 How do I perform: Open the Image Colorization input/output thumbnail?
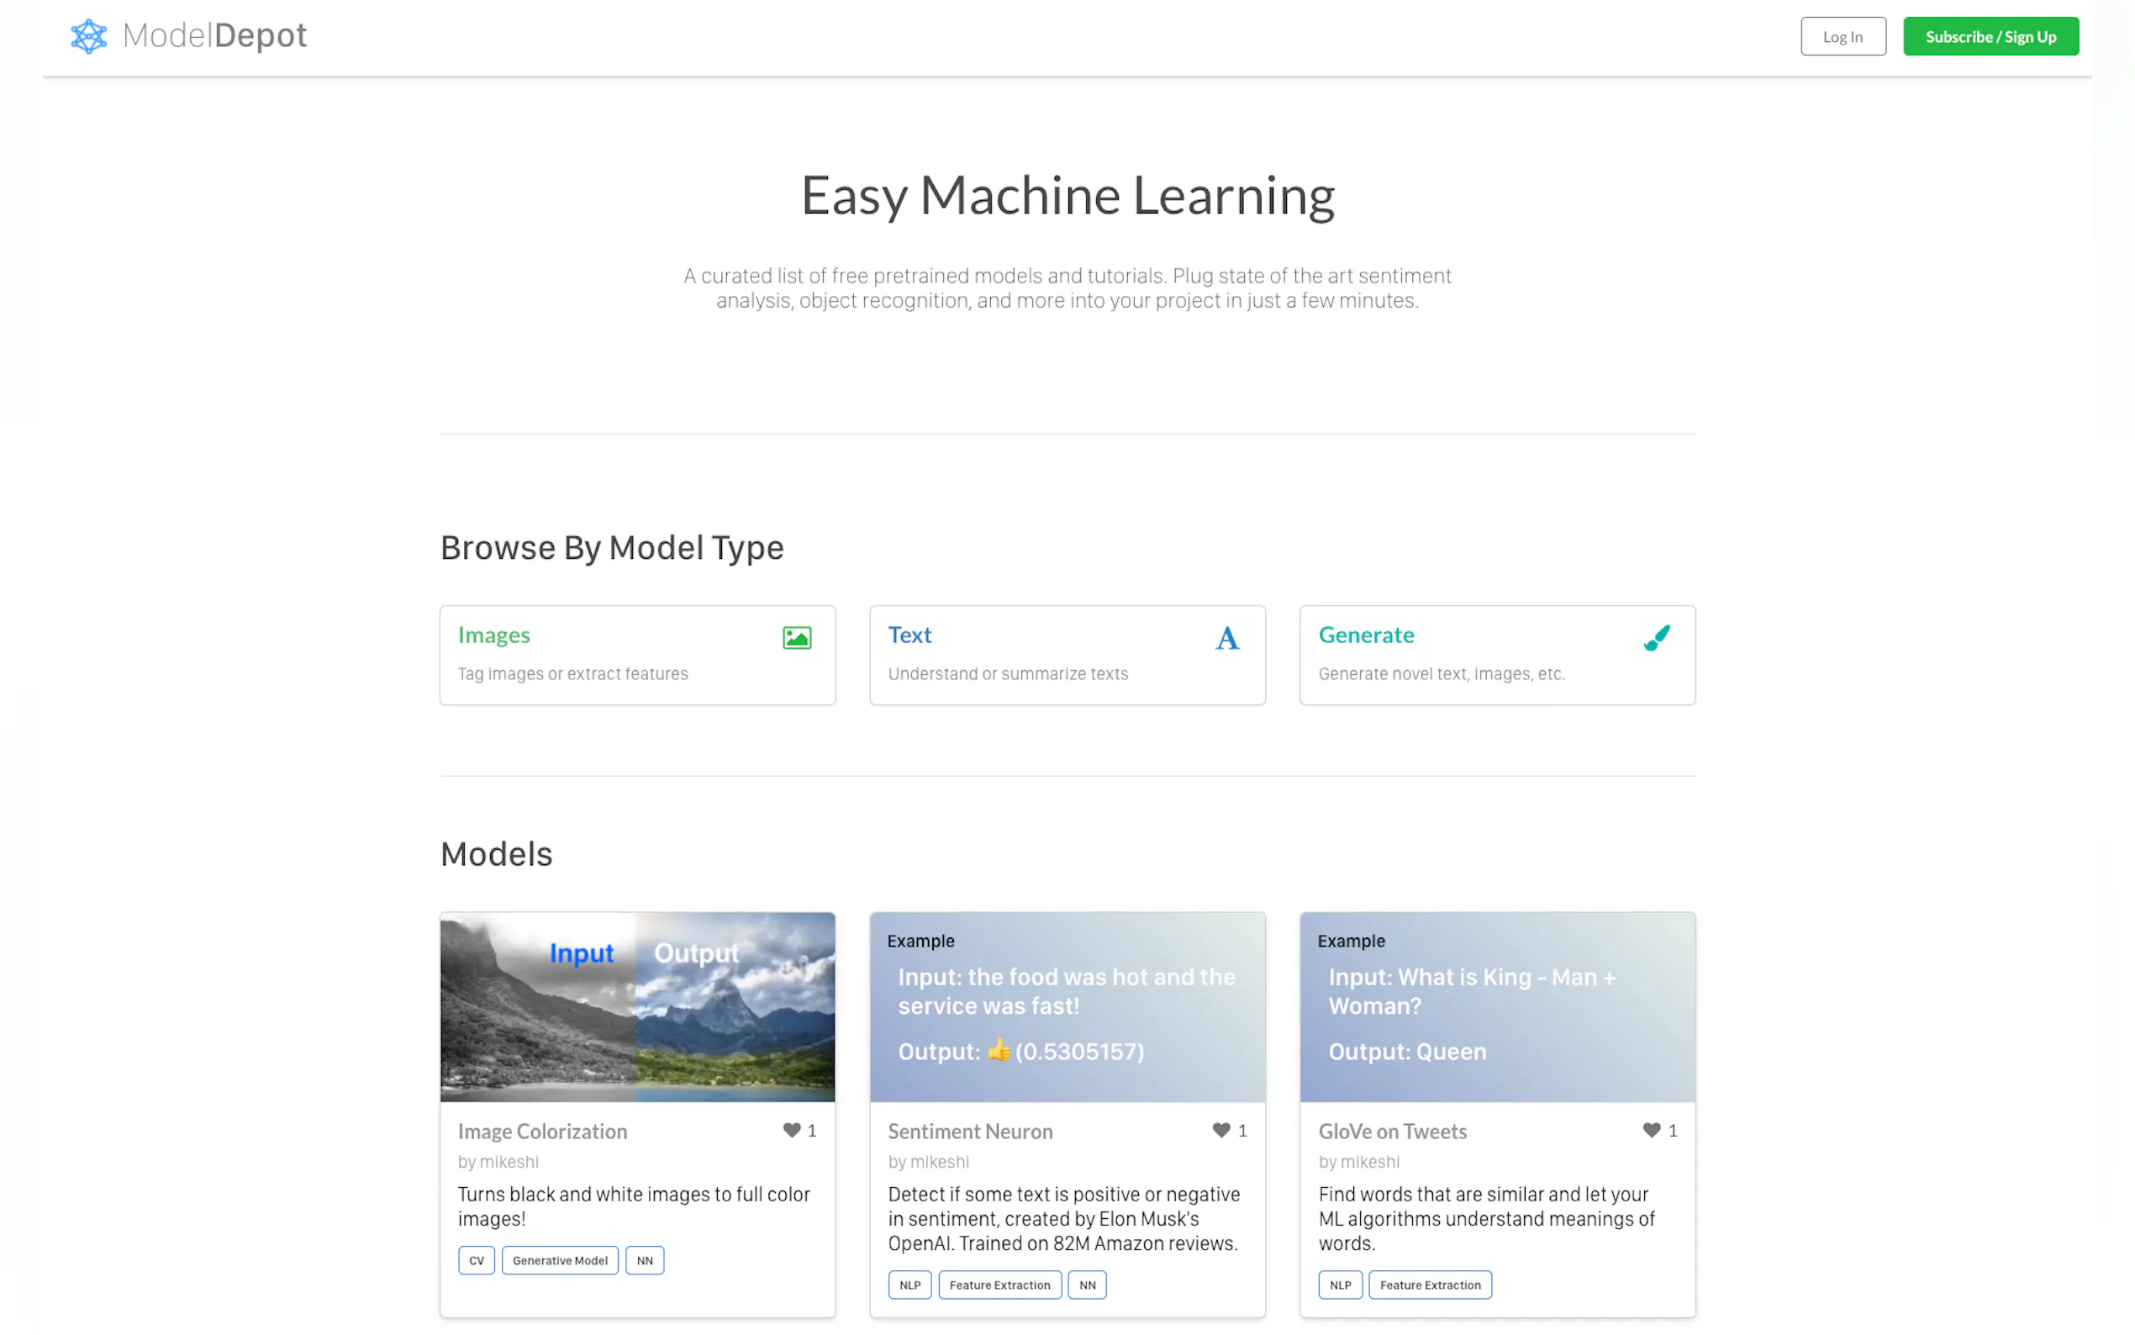click(x=637, y=1006)
